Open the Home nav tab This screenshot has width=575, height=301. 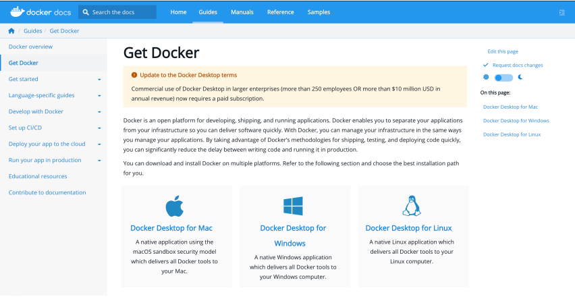(x=178, y=12)
